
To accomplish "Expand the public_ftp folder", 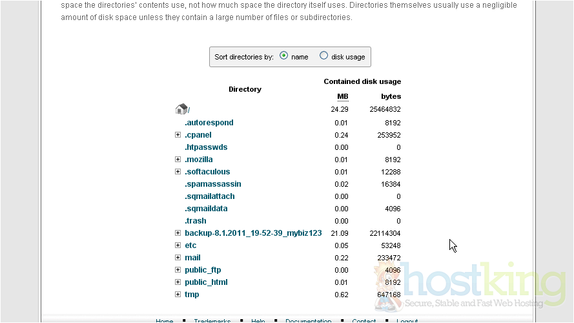I will tap(178, 270).
